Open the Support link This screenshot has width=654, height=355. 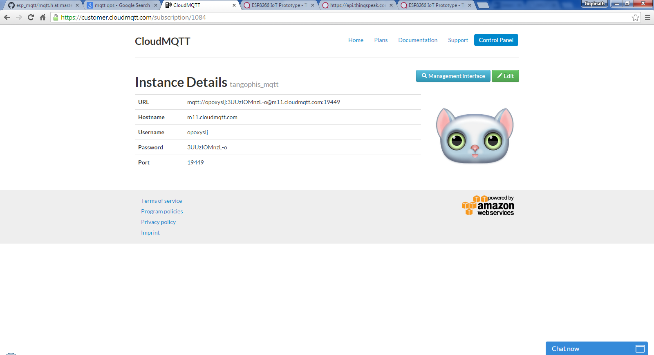pyautogui.click(x=458, y=40)
